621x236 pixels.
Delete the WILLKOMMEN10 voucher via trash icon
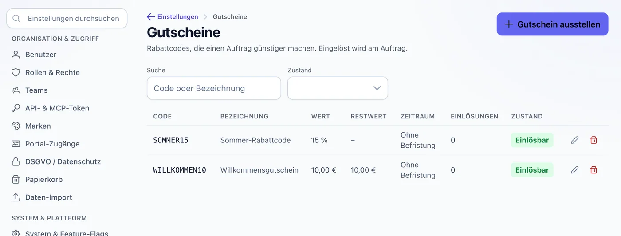click(x=594, y=170)
